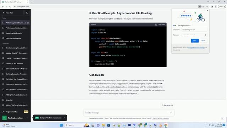Open the account menu ellipsis
This screenshot has height=128, width=227.
point(27,118)
